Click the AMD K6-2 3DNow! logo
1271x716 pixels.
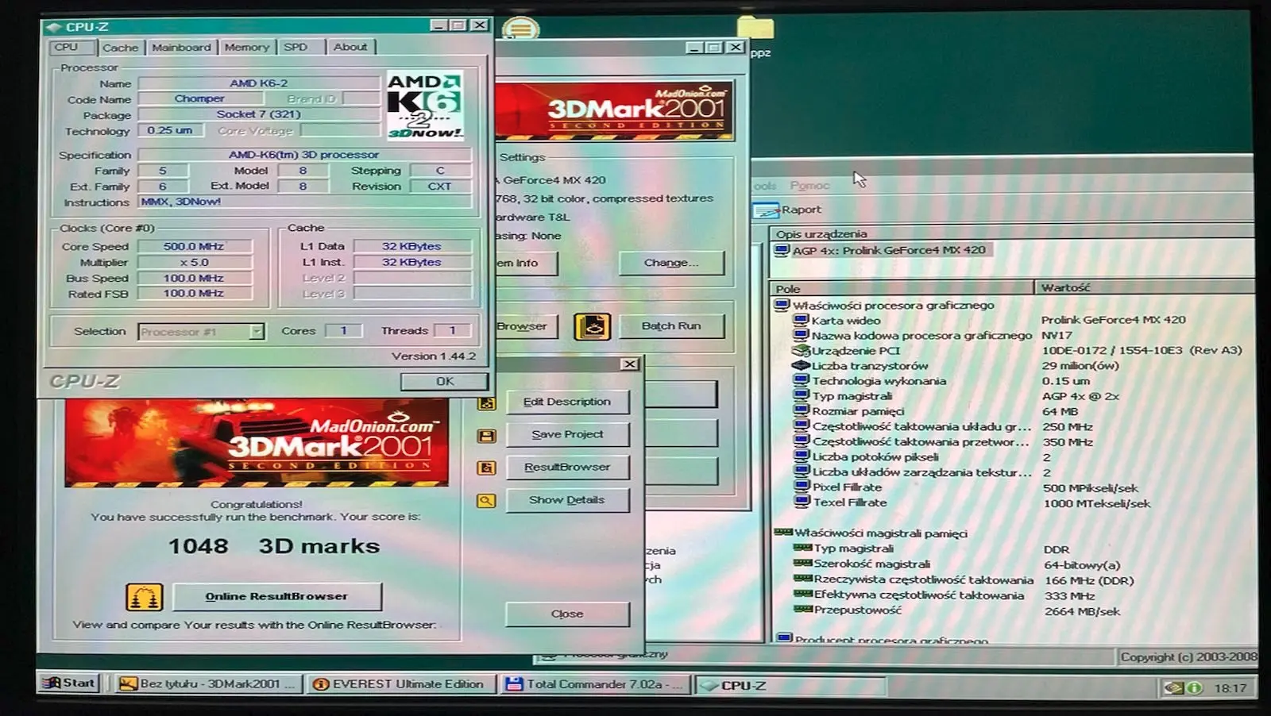(x=425, y=106)
